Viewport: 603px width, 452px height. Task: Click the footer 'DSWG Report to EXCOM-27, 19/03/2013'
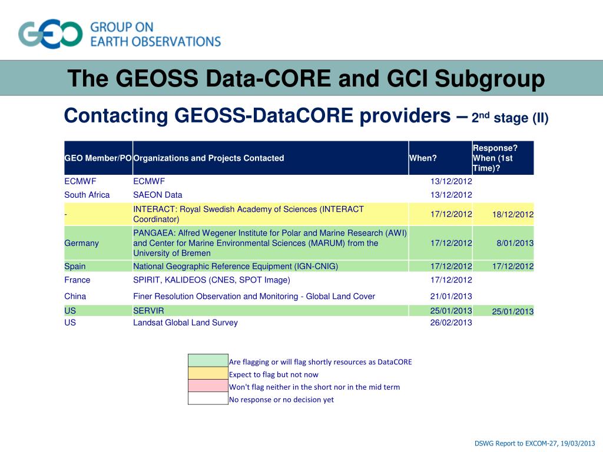(535, 443)
